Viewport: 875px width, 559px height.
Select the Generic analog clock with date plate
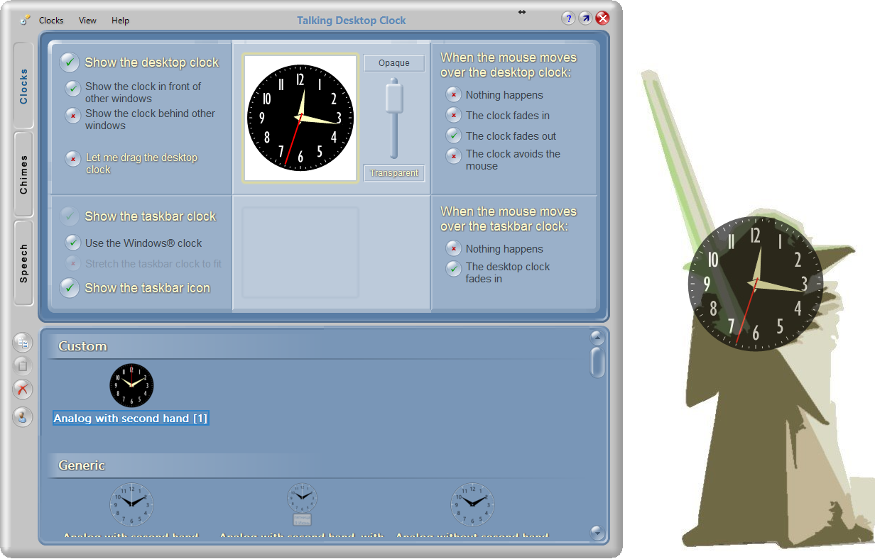[x=303, y=504]
